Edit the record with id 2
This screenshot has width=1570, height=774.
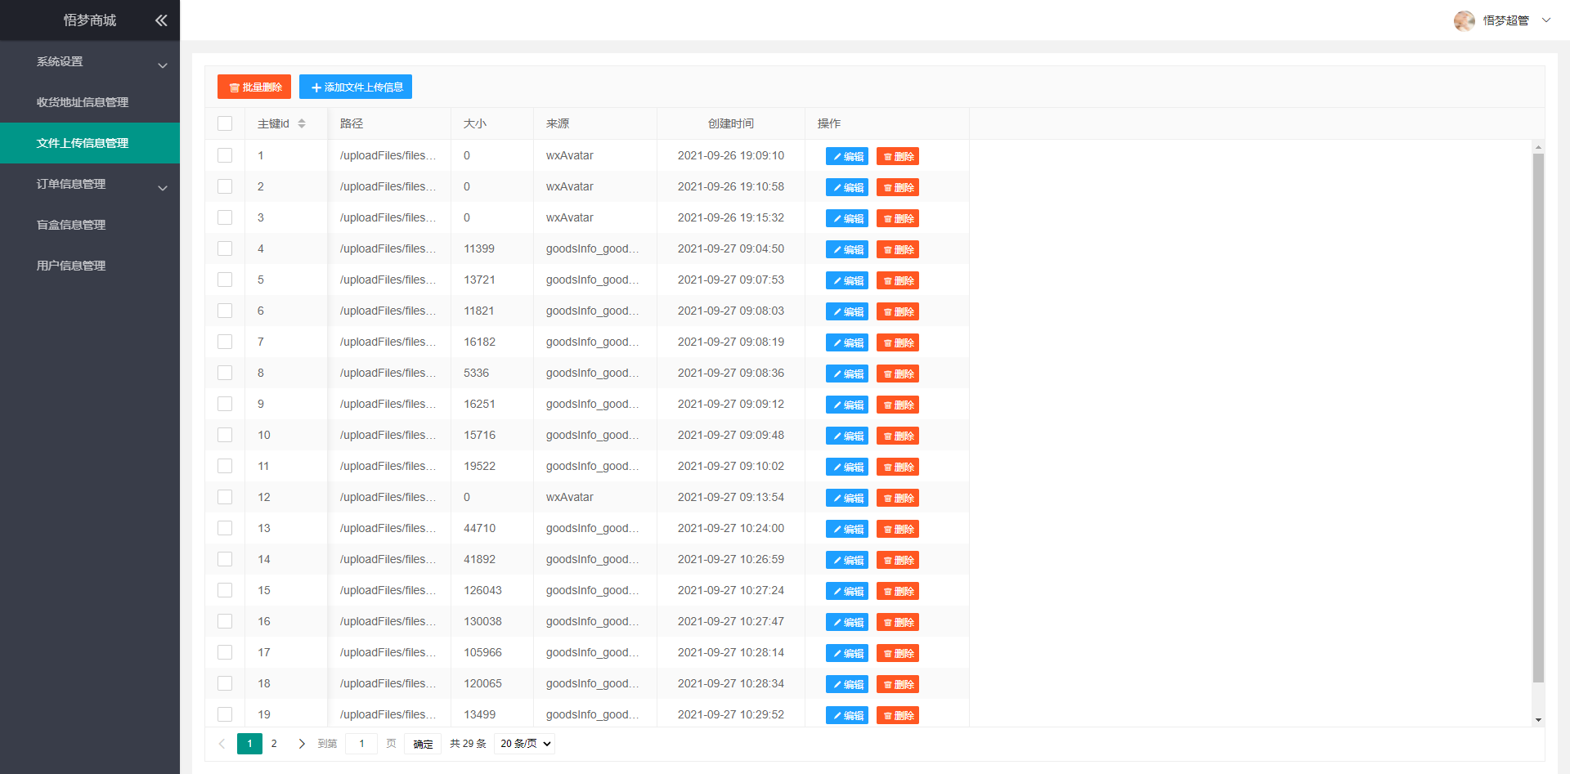tap(847, 187)
